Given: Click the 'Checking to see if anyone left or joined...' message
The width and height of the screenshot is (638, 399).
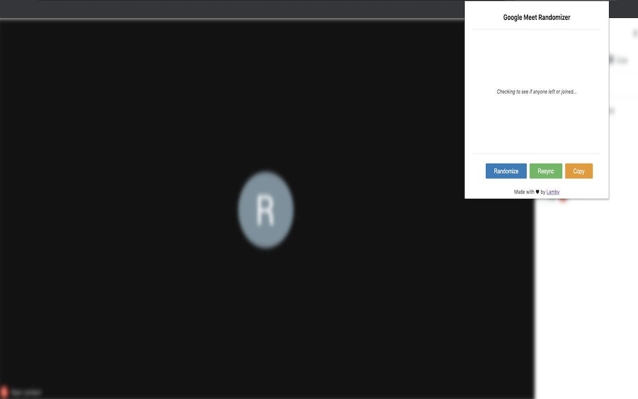Looking at the screenshot, I should click(537, 92).
